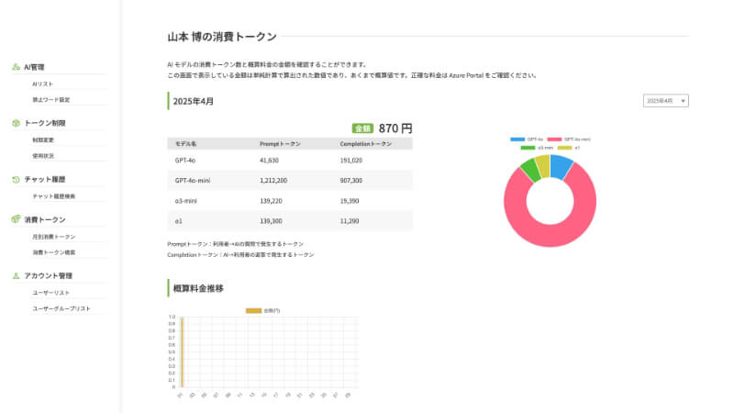
Task: Click the 2025年4月 section heading
Action: (194, 101)
